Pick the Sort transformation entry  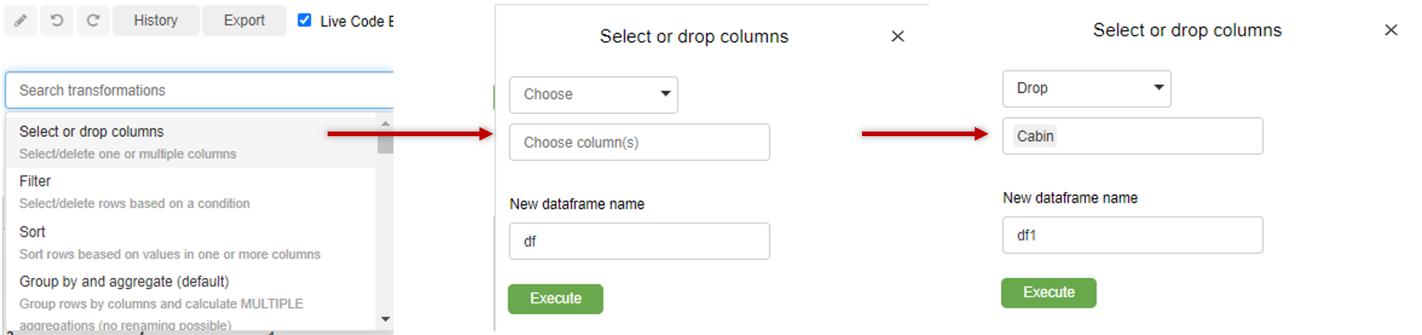pos(33,232)
